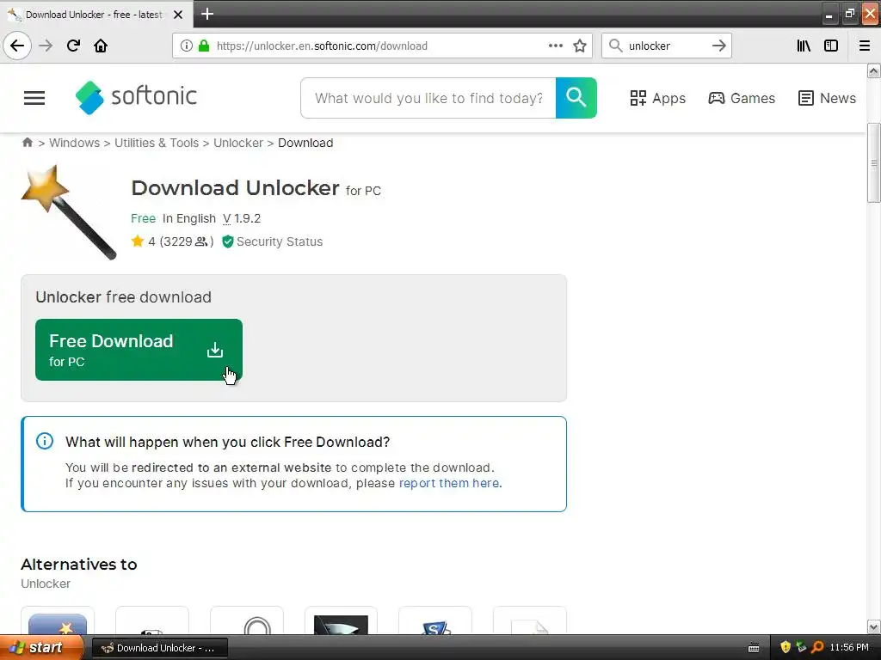Click the unlocker browser search field
The image size is (881, 660).
pyautogui.click(x=667, y=46)
